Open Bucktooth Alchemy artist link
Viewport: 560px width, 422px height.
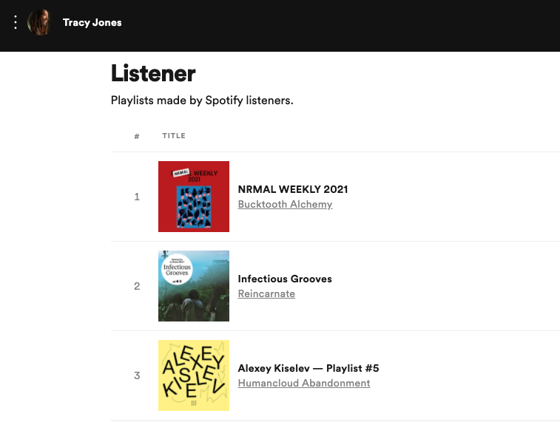285,204
